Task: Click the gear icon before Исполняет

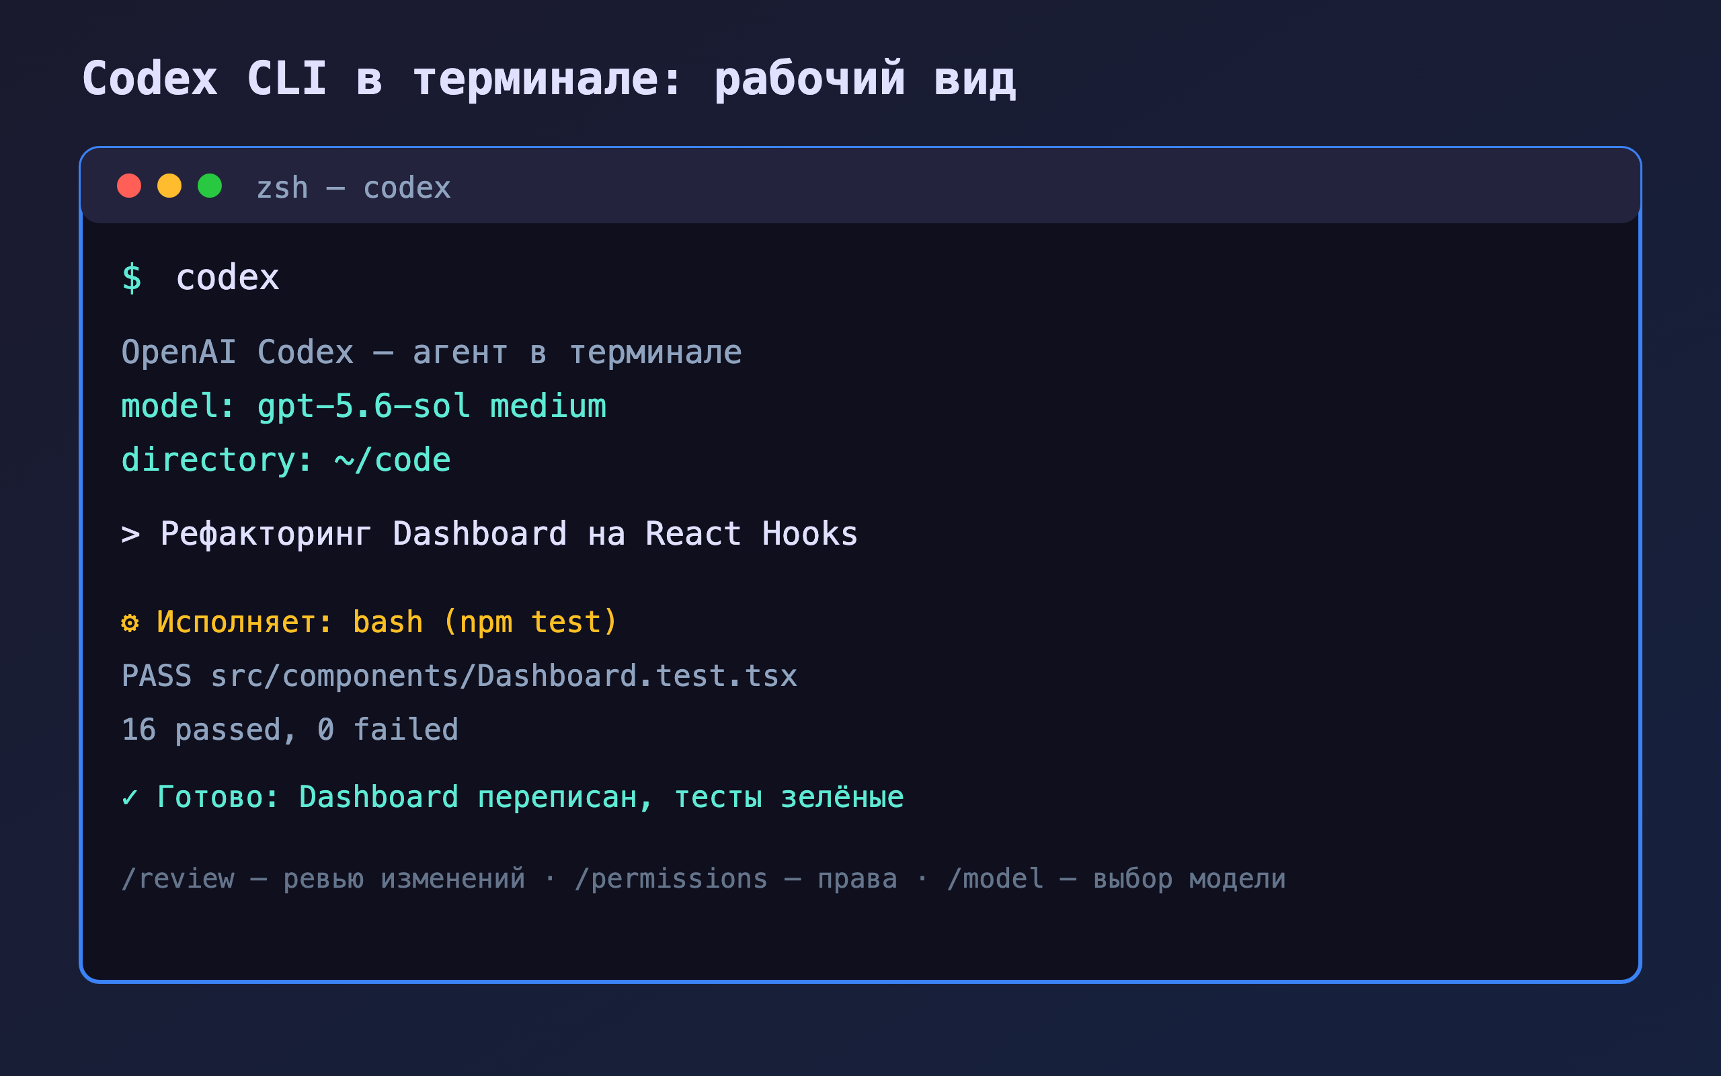Action: click(x=130, y=623)
